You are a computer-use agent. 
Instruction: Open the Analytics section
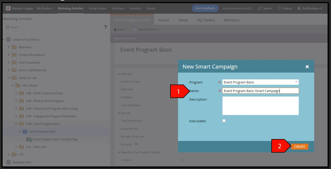coord(135,8)
